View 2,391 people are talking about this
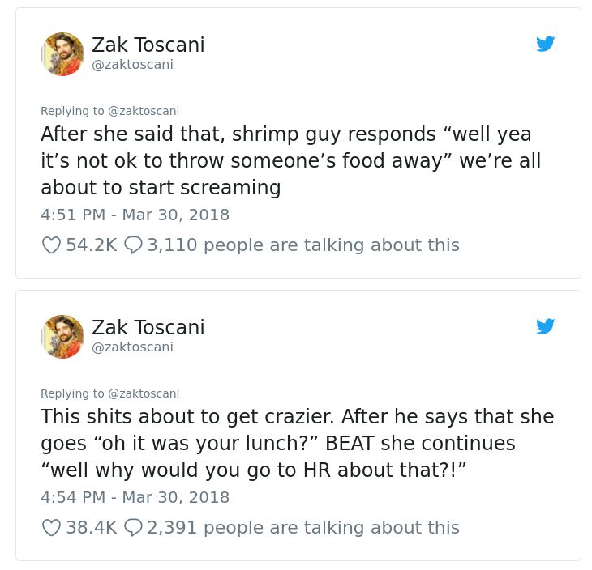592x570 pixels. tap(303, 527)
